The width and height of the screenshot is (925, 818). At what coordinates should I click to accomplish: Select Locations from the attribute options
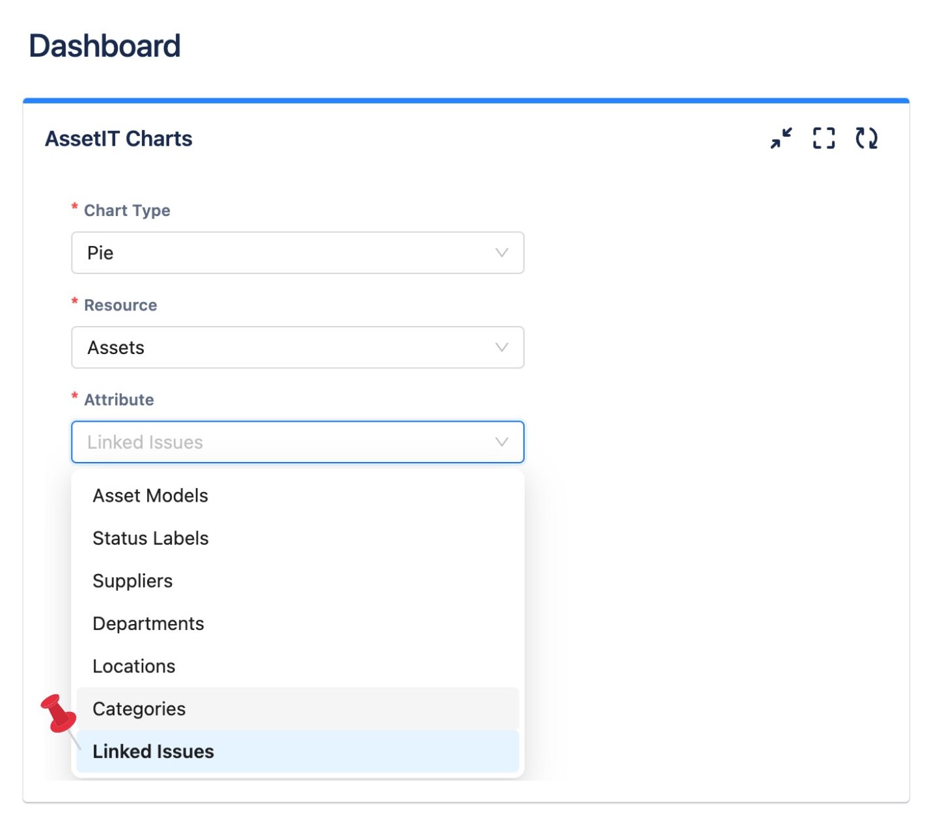[x=134, y=666]
